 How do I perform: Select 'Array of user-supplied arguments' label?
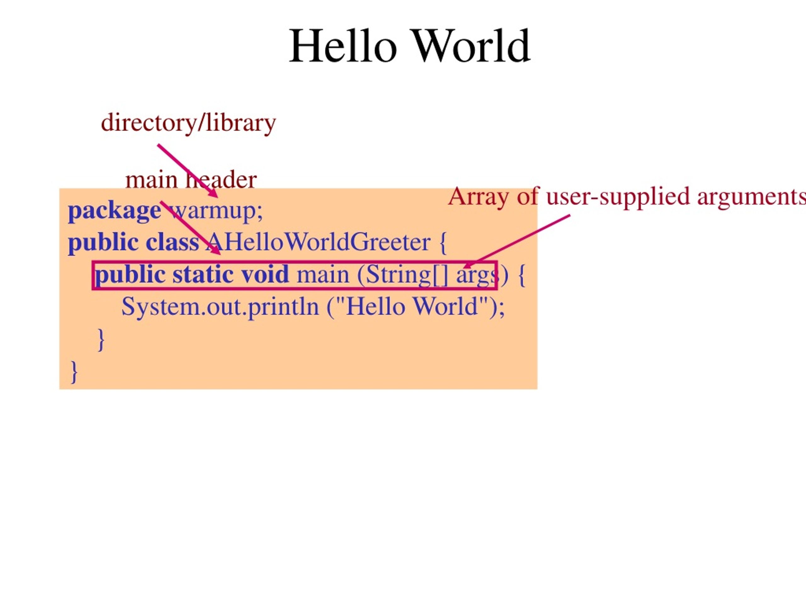click(627, 197)
